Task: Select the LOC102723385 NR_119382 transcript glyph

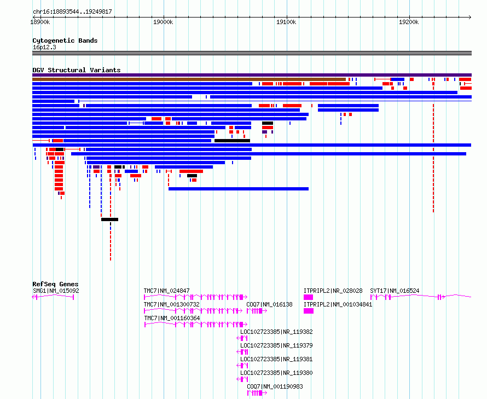Action: (242, 338)
